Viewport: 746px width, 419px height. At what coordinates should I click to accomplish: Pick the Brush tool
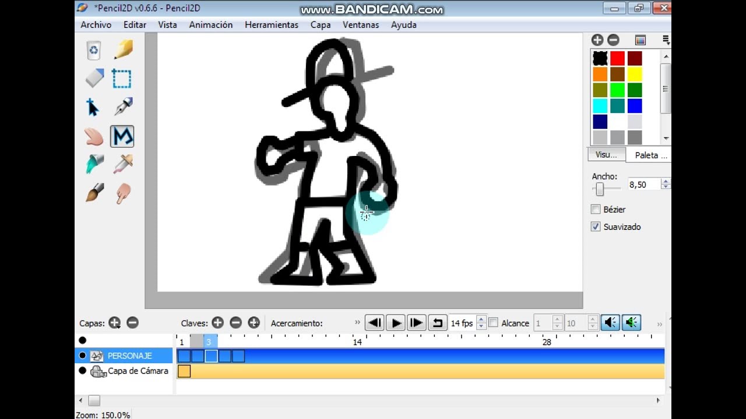(94, 193)
